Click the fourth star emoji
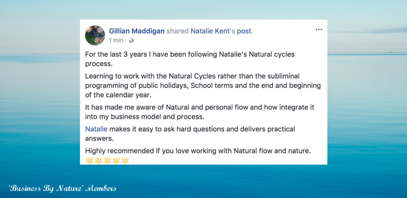The height and width of the screenshot is (198, 407). pyautogui.click(x=116, y=160)
